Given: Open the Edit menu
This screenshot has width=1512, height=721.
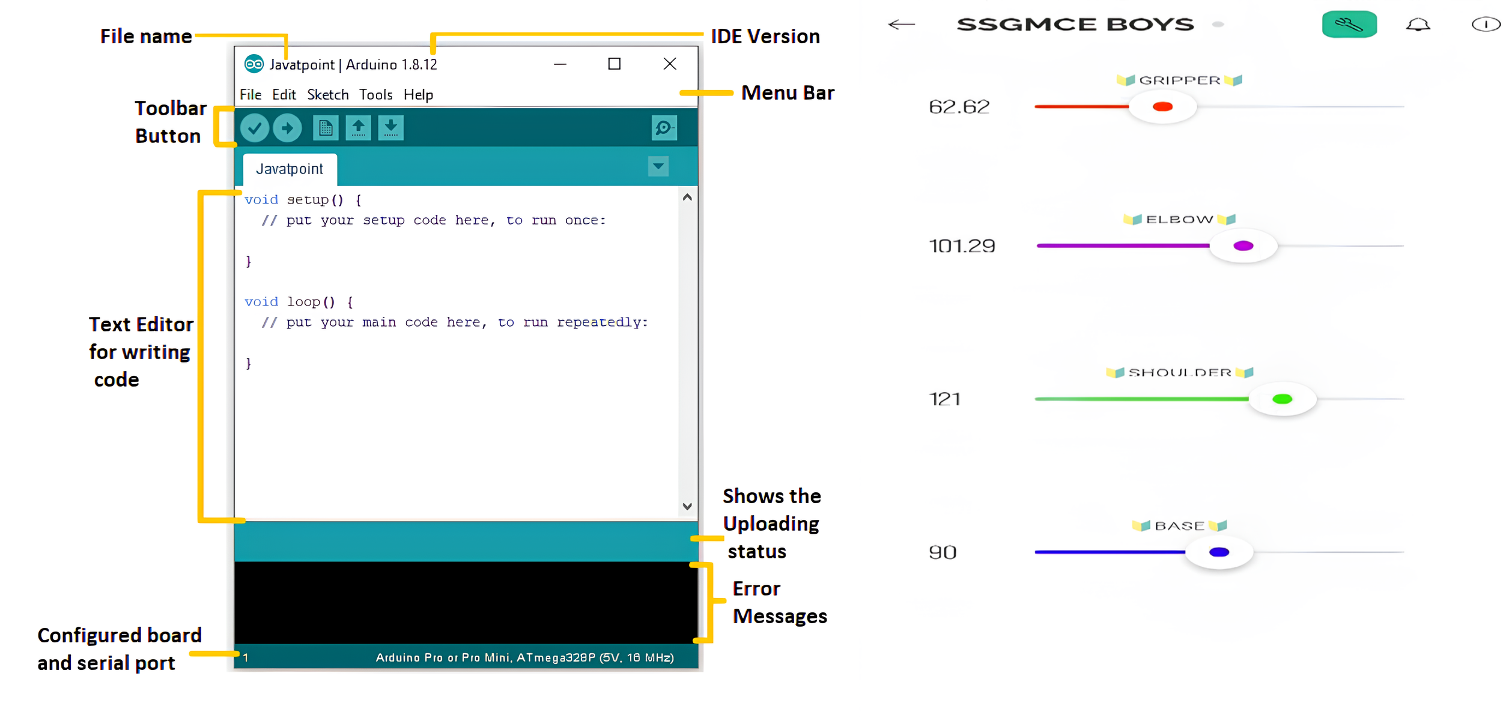Looking at the screenshot, I should 284,95.
